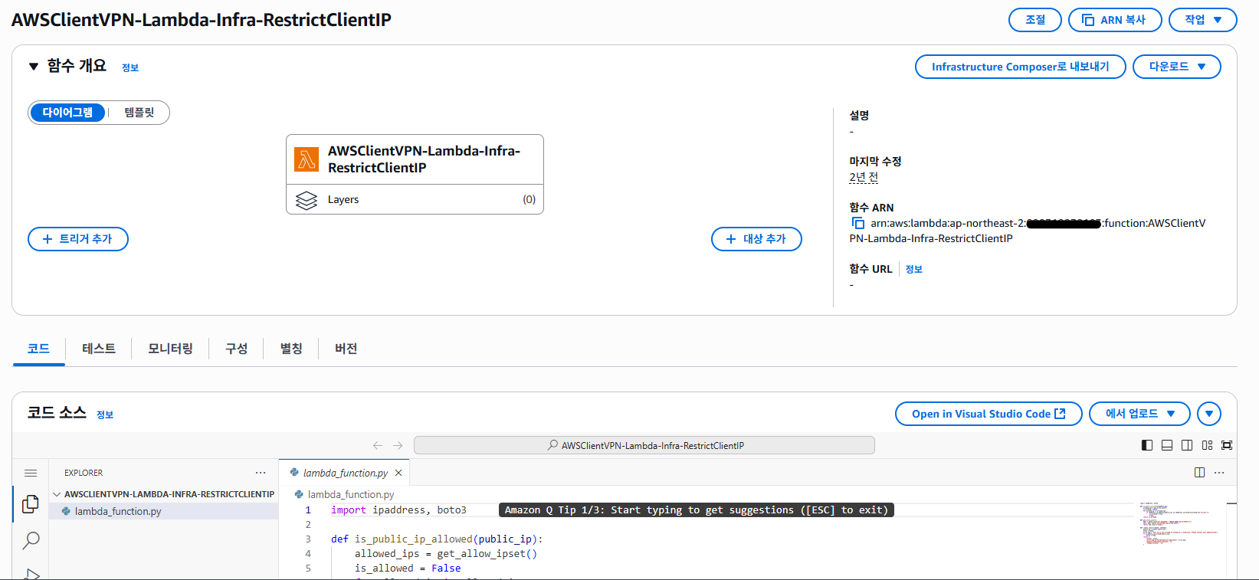Toggle the bottom panel layout icon

tap(1167, 445)
